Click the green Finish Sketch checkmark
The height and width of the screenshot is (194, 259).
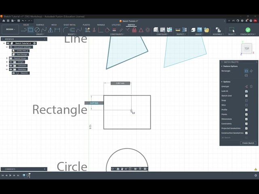coord(248,30)
